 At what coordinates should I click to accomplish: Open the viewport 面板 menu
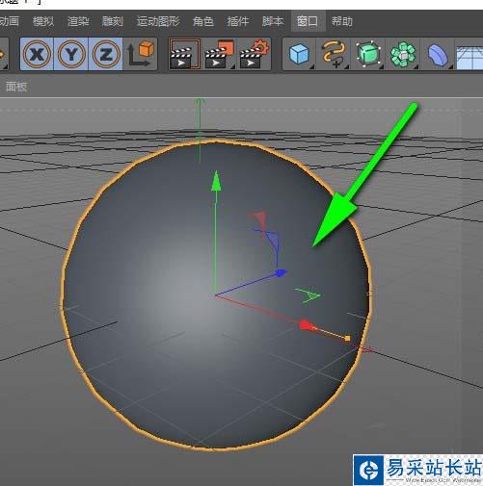[16, 87]
